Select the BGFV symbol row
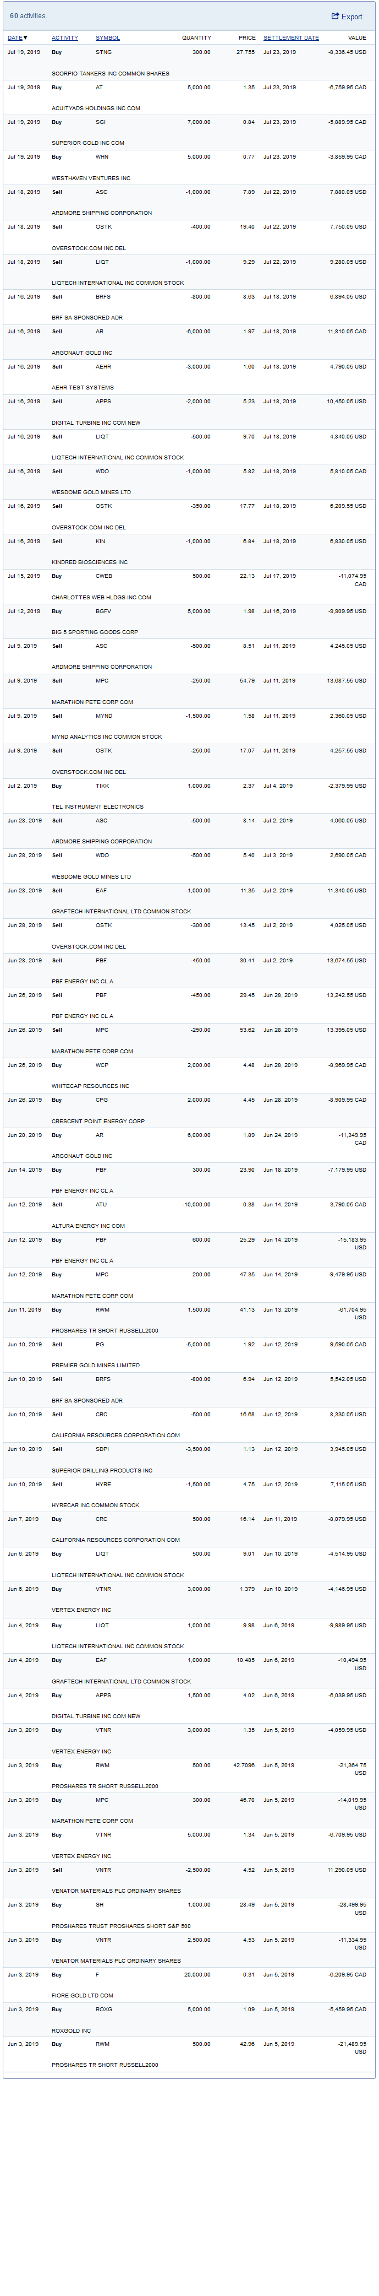The height and width of the screenshot is (2296, 379). coord(103,611)
